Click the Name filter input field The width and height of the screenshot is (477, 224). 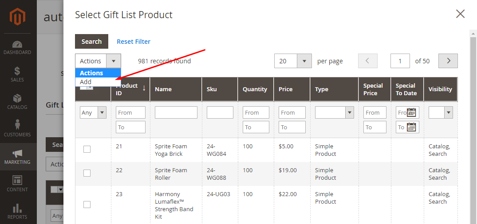tap(176, 112)
